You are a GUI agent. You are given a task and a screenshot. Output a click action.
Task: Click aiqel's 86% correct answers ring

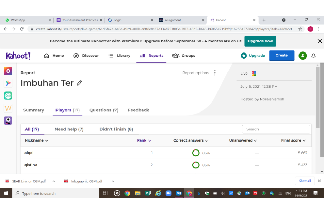click(x=196, y=153)
